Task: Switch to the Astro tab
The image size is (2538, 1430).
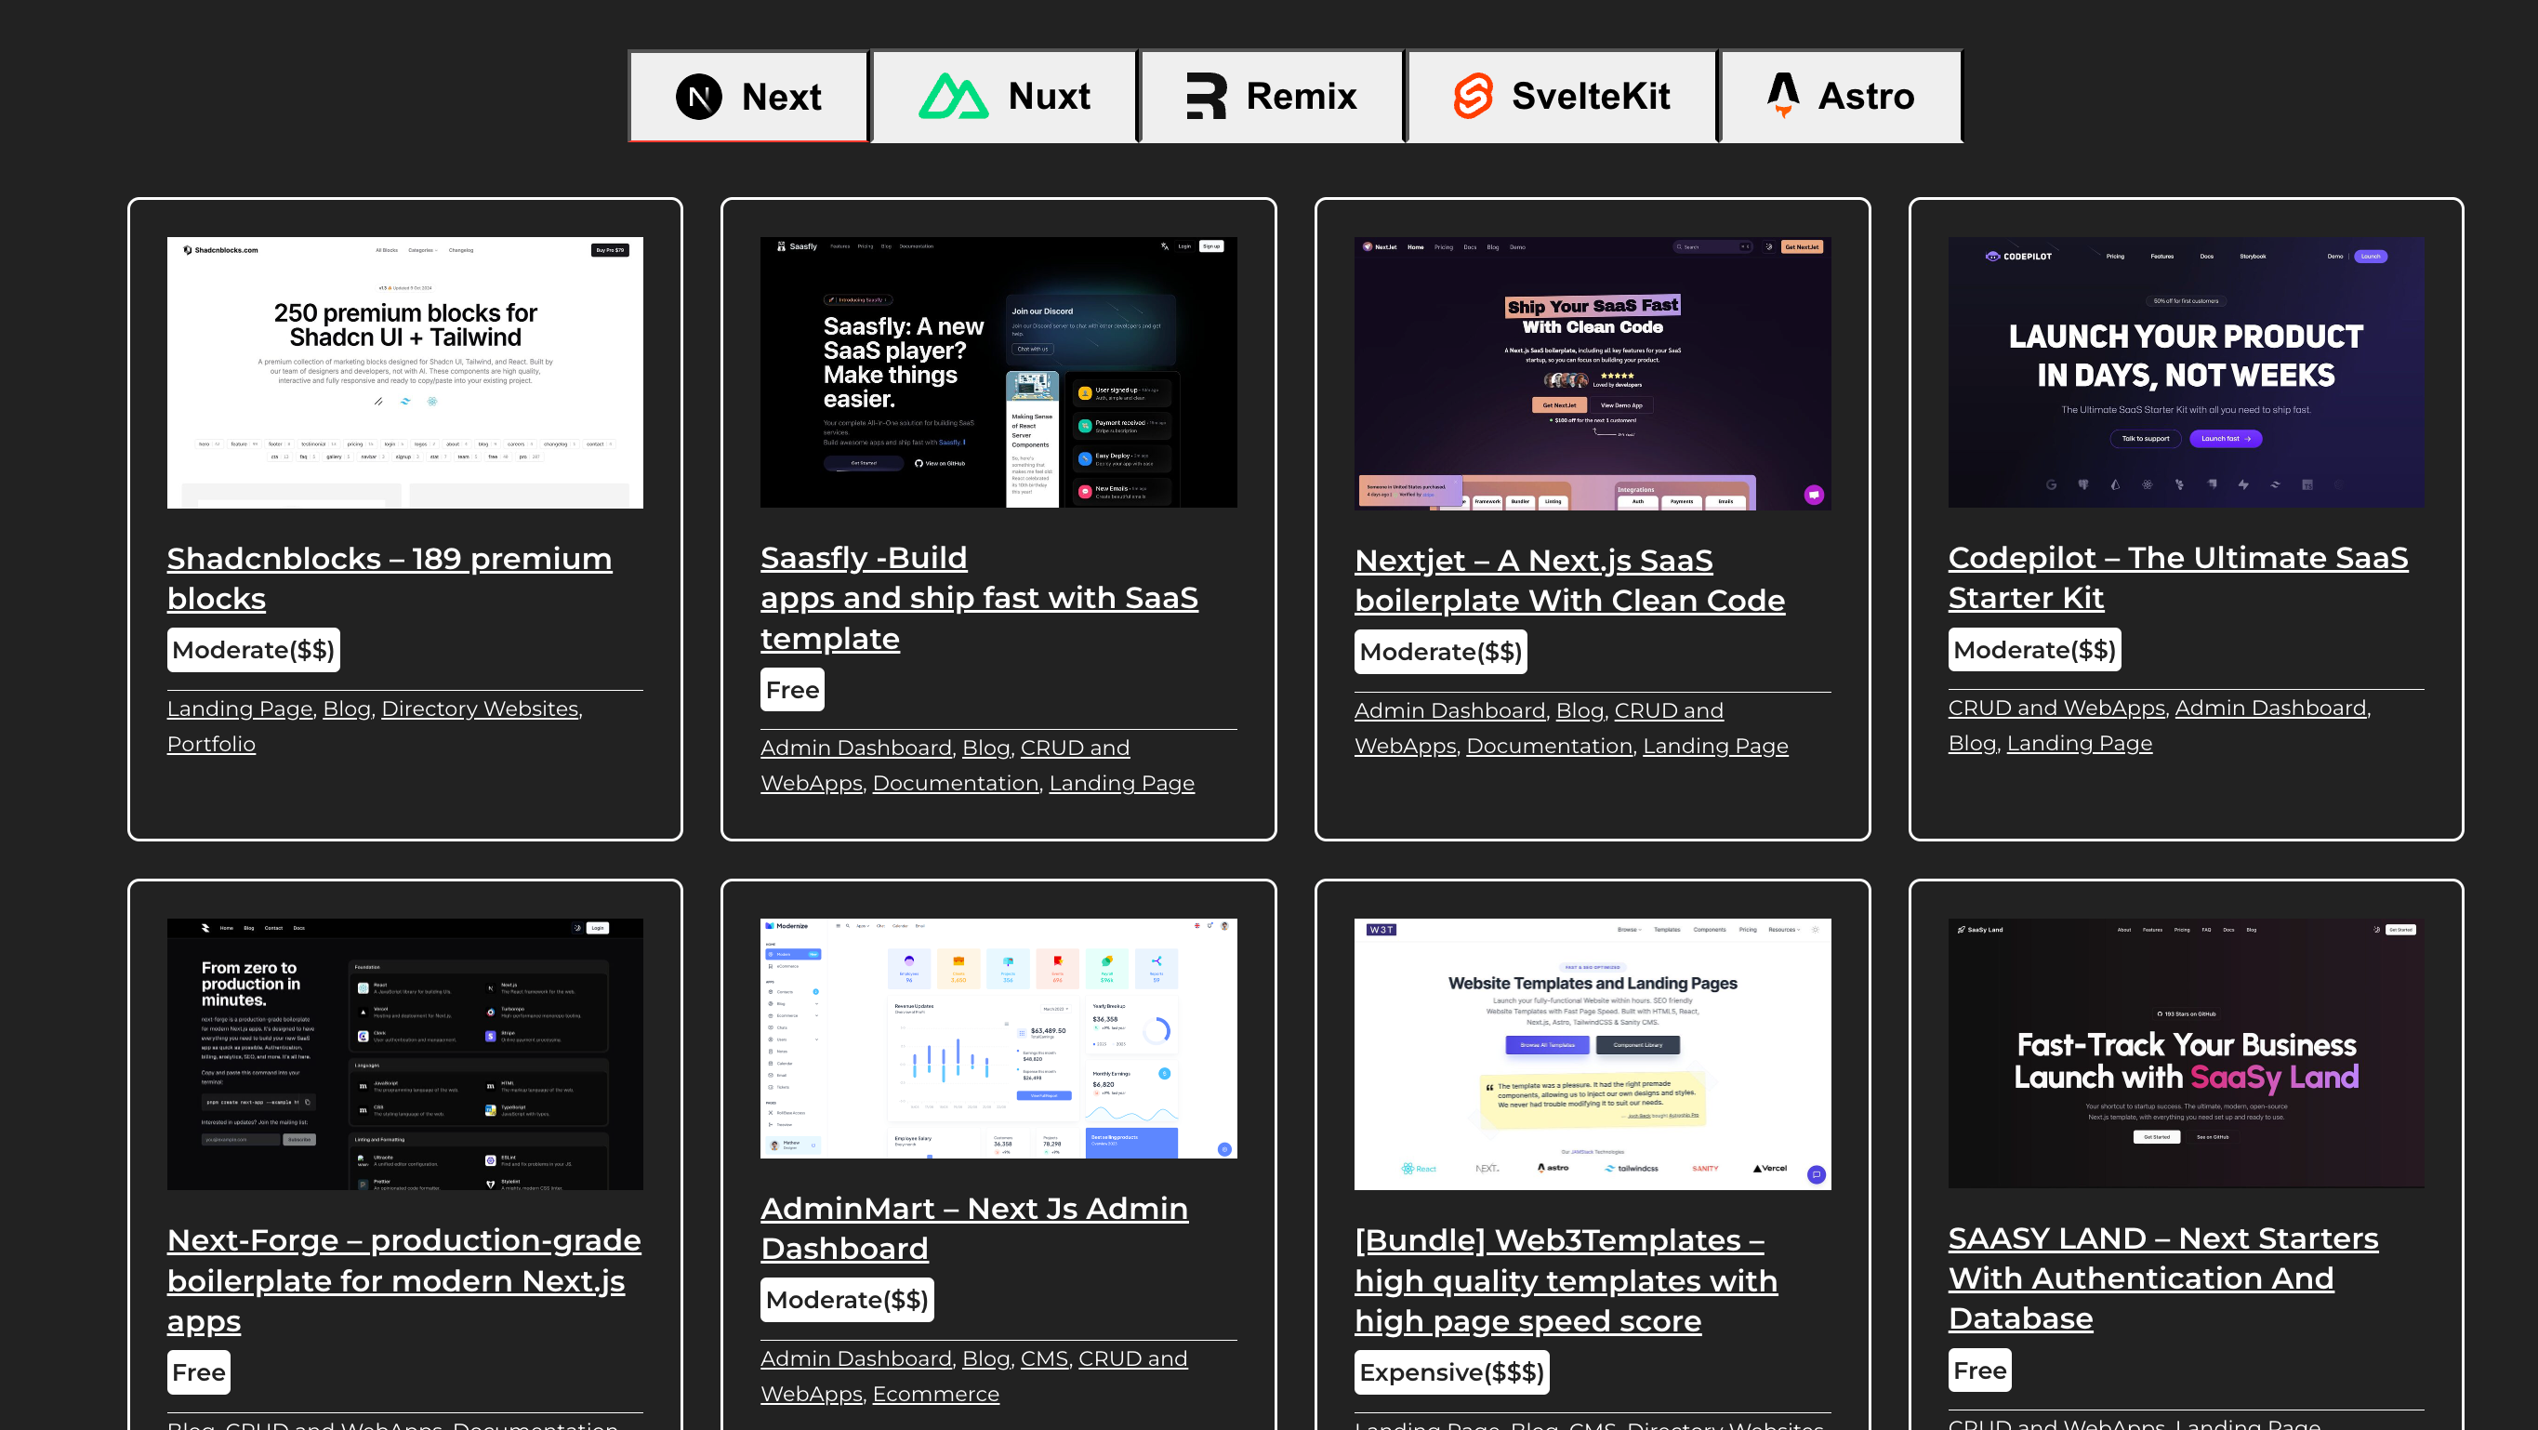Action: 1841,97
